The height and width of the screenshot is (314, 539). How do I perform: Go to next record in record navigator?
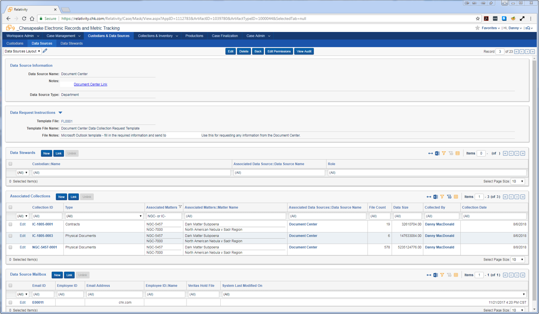click(x=527, y=52)
